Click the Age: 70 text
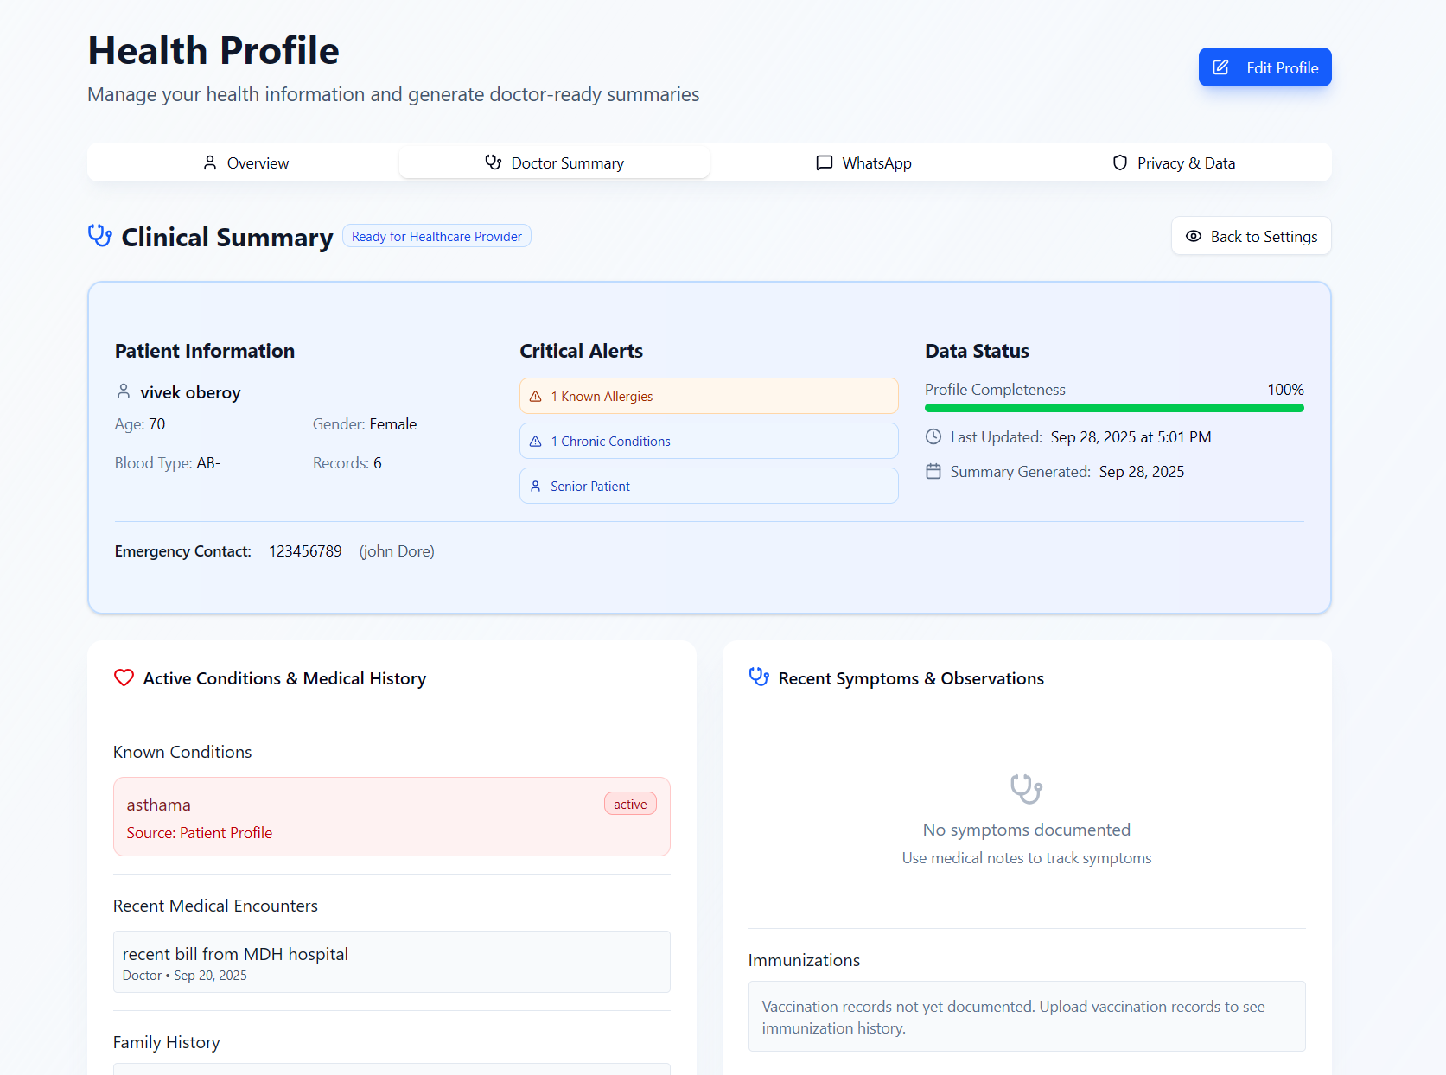This screenshot has height=1075, width=1446. pyautogui.click(x=140, y=424)
